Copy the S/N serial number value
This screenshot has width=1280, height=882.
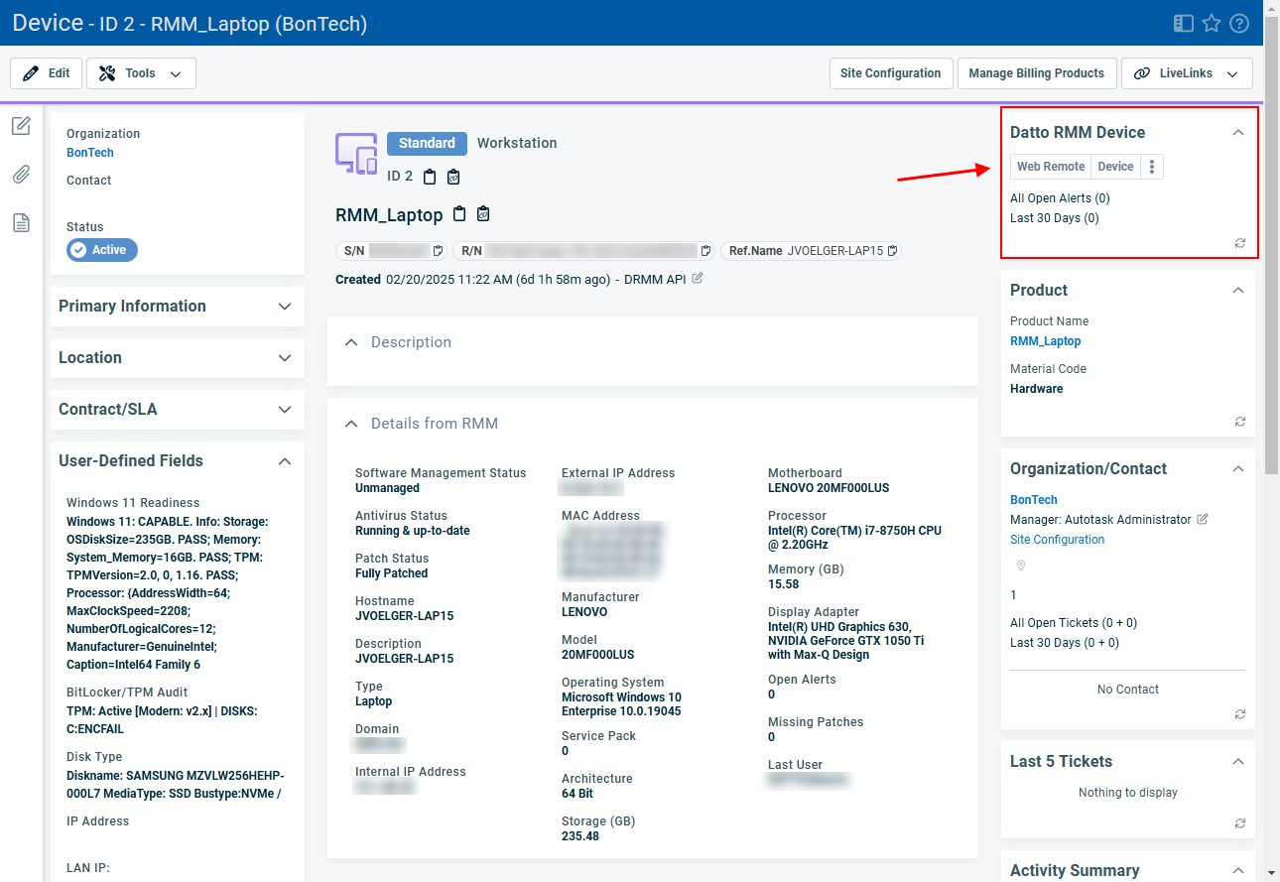438,251
